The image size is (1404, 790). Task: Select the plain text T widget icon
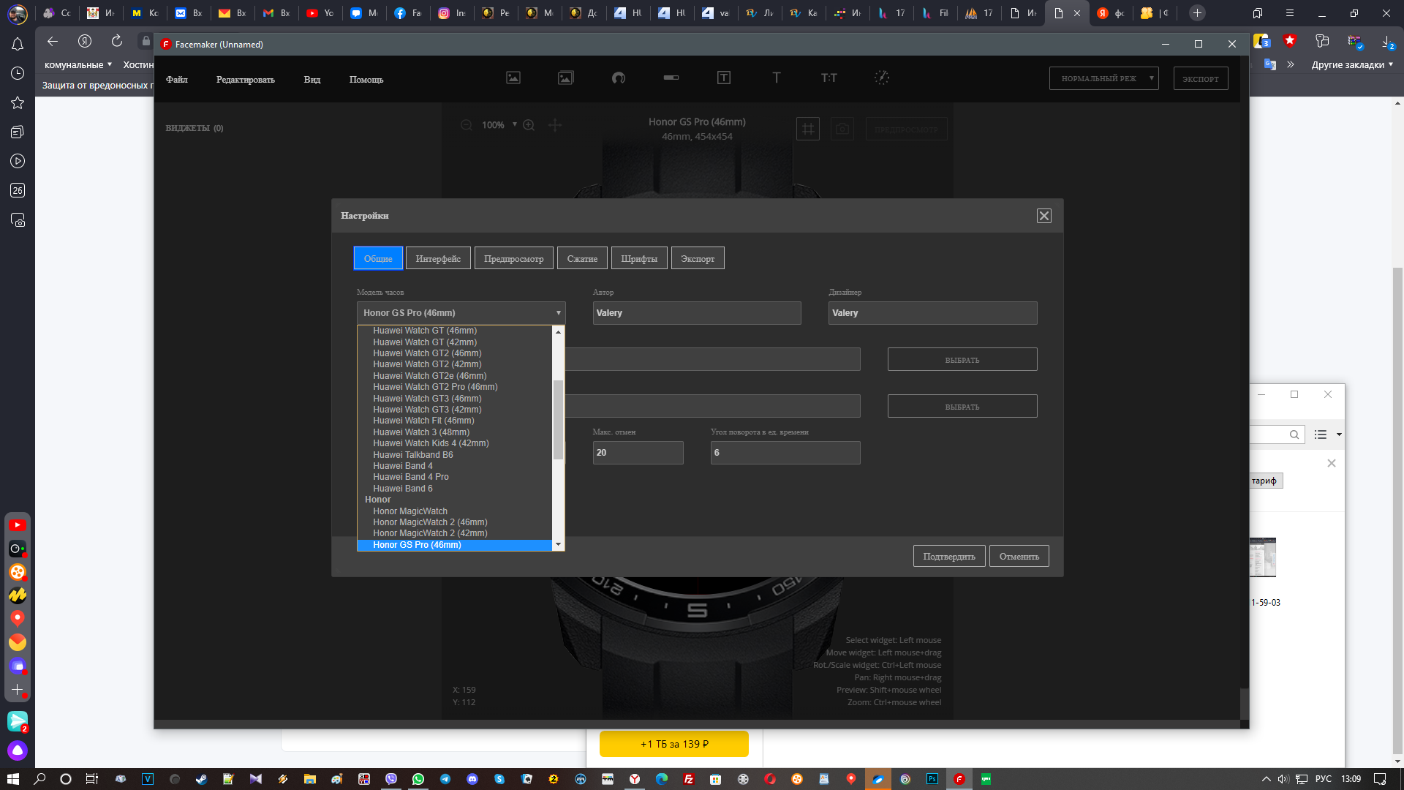click(x=777, y=78)
